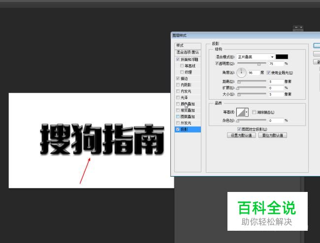
Task: Uncheck the 投影 drop shadow checkbox
Action: tap(178, 129)
